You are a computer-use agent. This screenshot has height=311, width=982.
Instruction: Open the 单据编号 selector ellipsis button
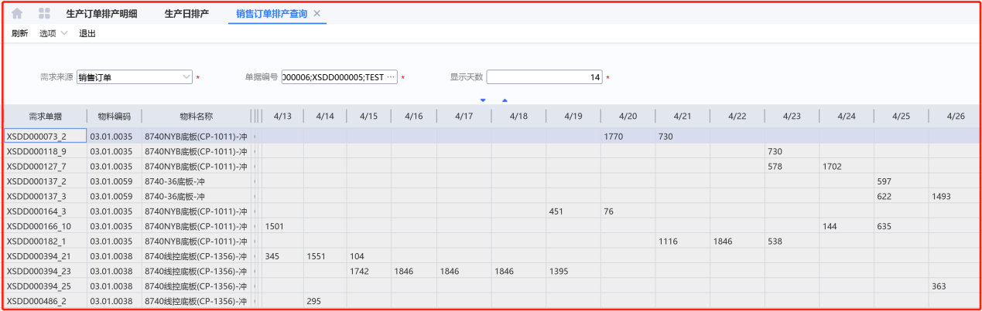coord(391,77)
